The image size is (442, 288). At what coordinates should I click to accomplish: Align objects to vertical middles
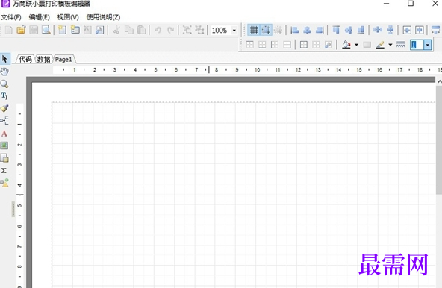(x=349, y=30)
